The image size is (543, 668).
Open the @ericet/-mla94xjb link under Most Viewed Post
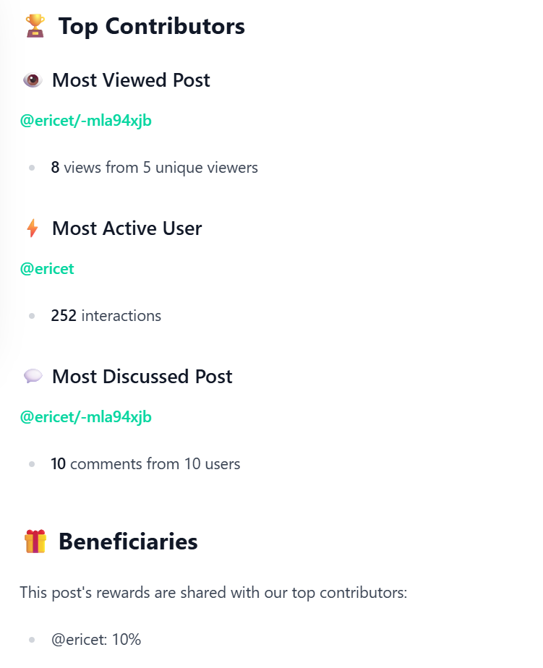pos(86,121)
